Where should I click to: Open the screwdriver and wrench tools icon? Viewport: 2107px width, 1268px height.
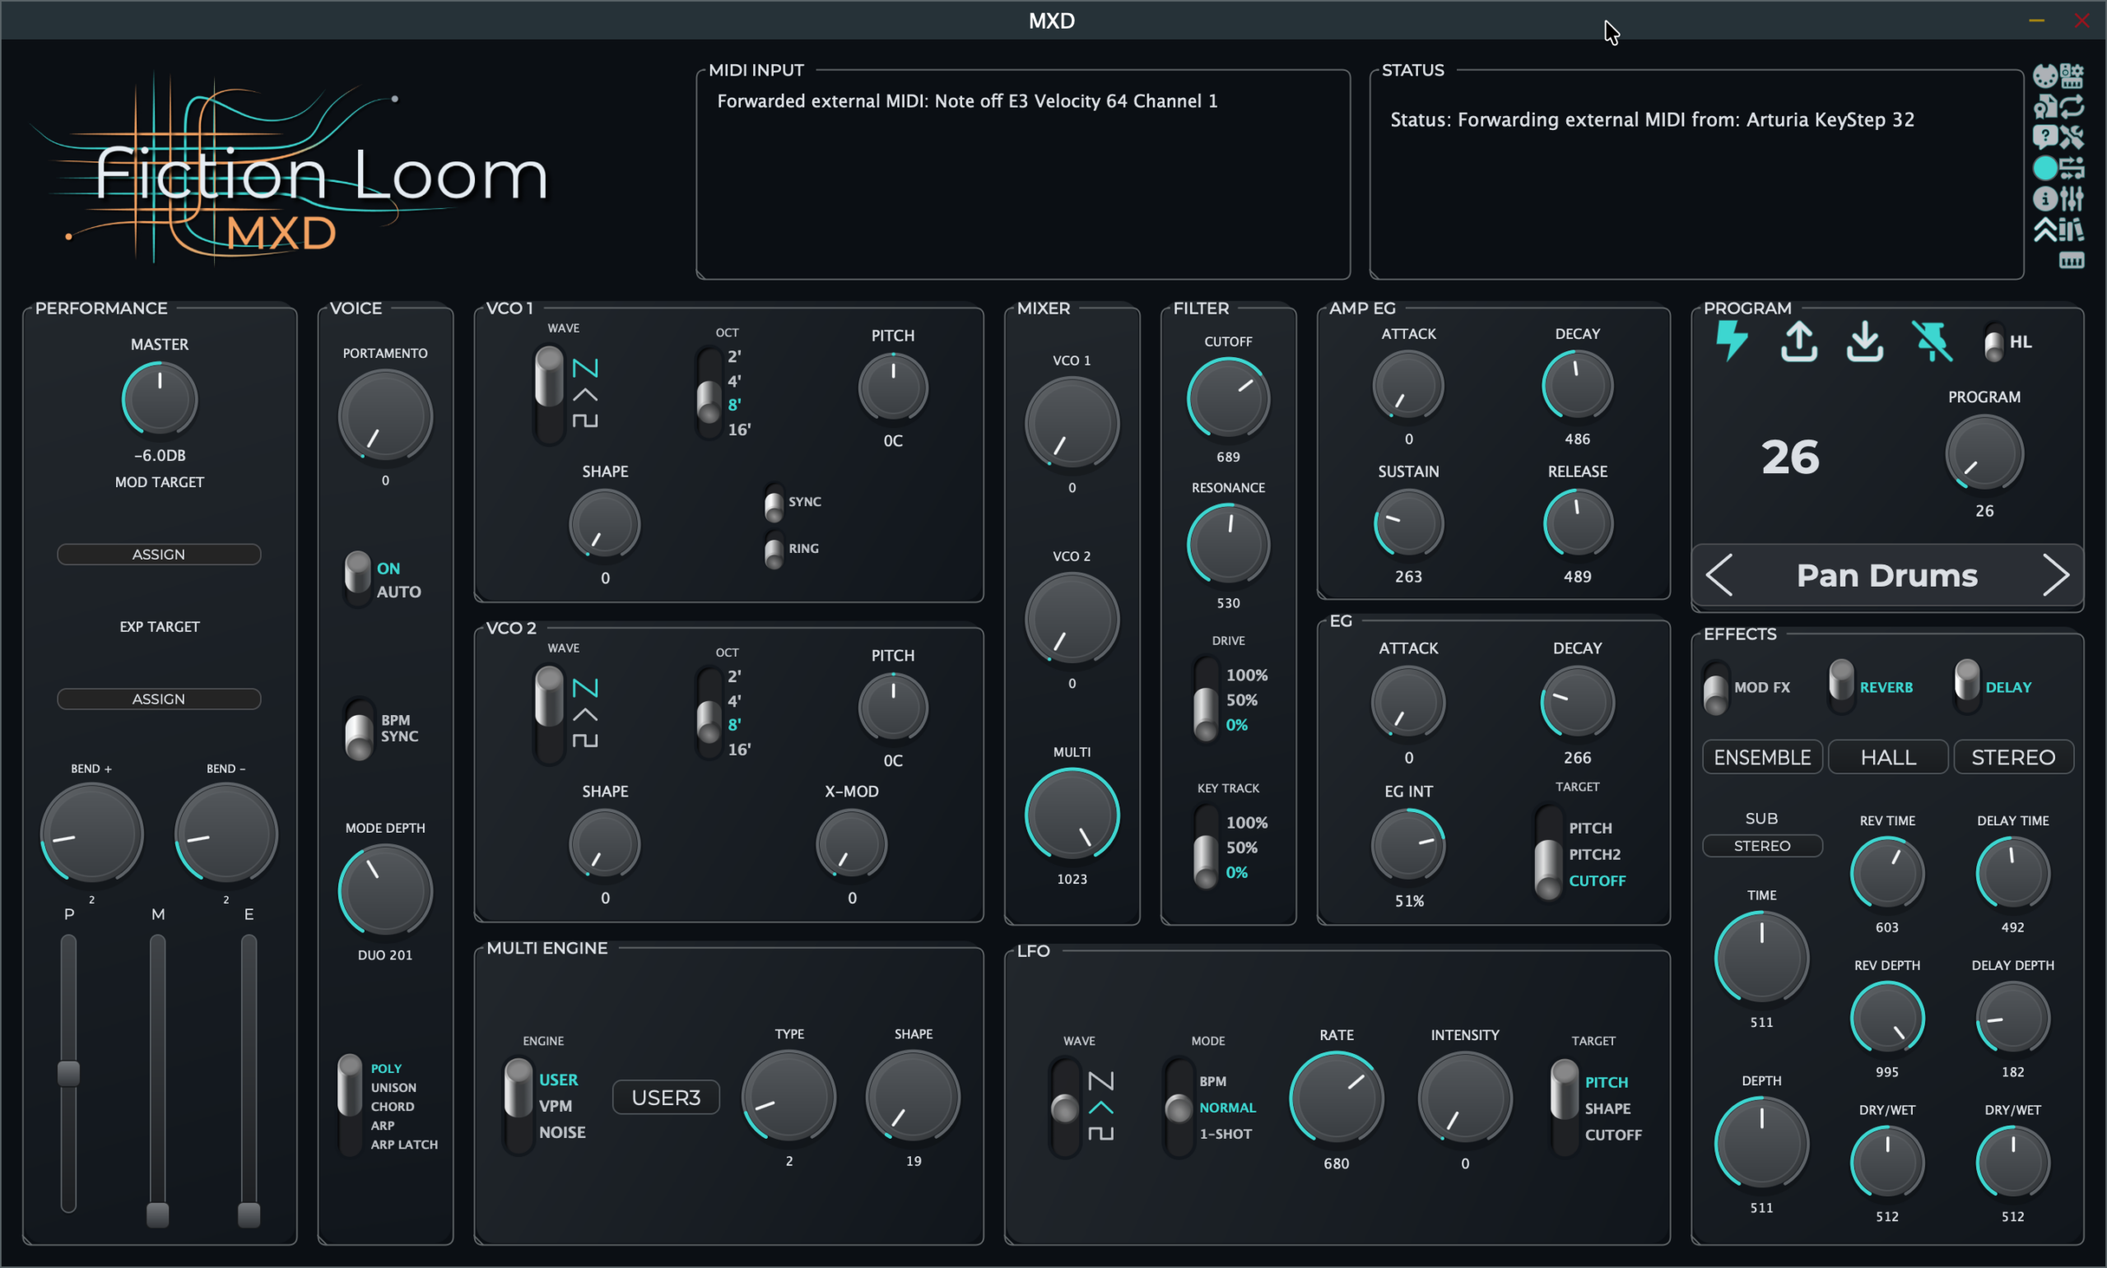click(2072, 137)
